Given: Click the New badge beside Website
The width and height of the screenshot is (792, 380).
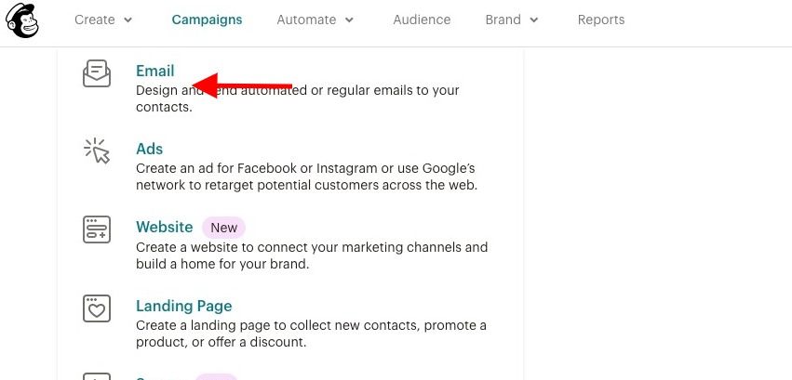Looking at the screenshot, I should (x=223, y=228).
